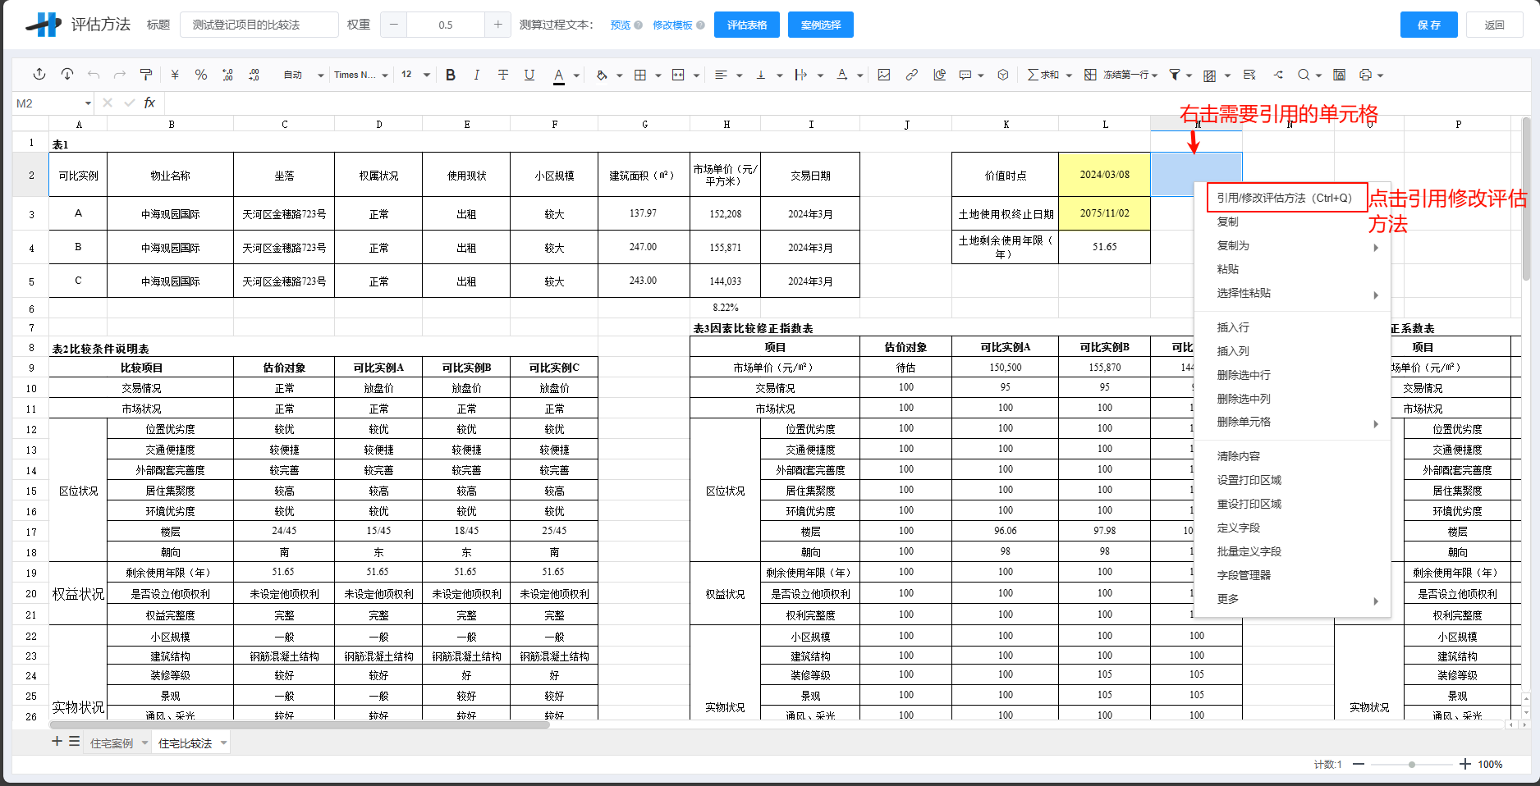Screen dimensions: 1540x786
Task: Click the 保存 save button
Action: point(1428,25)
